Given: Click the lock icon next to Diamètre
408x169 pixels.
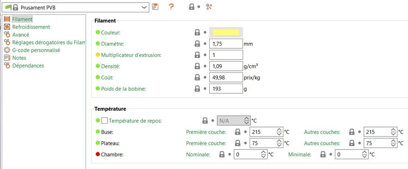Looking at the screenshot, I should pyautogui.click(x=197, y=44).
